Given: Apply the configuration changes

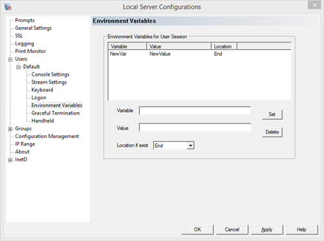Looking at the screenshot, I should click(267, 229).
